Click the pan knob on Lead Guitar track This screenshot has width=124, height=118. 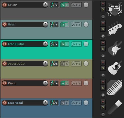click(86, 44)
